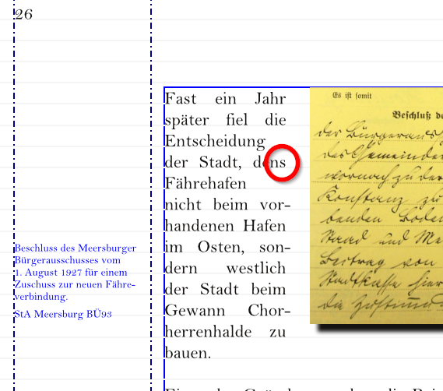Viewport: 443px width, 391px height.
Task: Click the margin note line 'Beschluss des Meersburger'
Action: click(76, 248)
